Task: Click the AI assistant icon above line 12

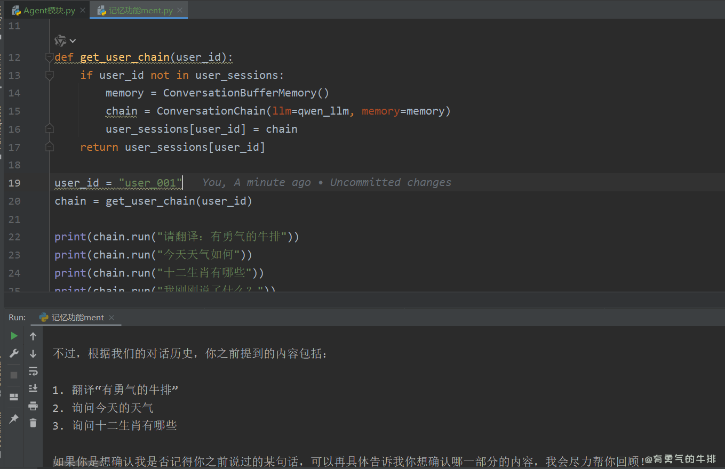Action: point(60,41)
